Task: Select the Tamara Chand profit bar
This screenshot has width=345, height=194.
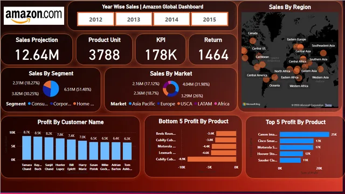Action: pyautogui.click(x=26, y=148)
